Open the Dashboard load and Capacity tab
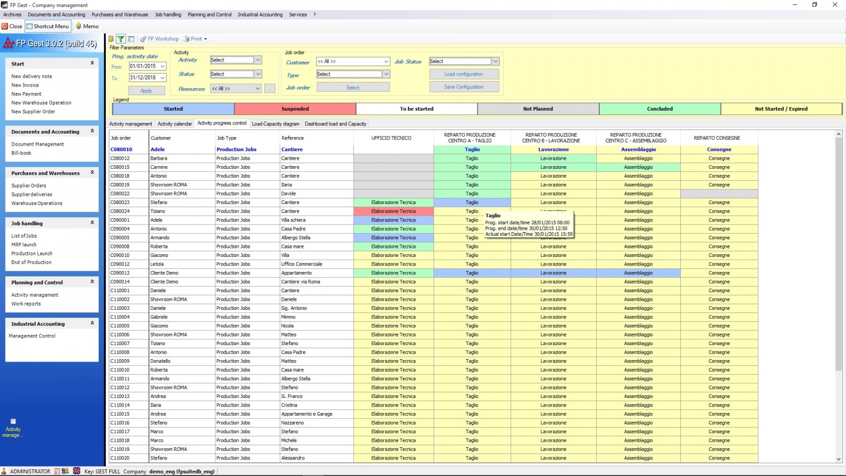Image resolution: width=846 pixels, height=476 pixels. point(335,124)
